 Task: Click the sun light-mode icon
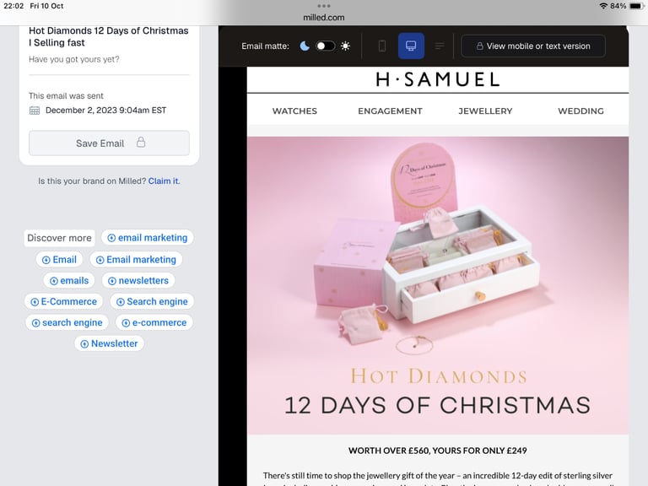pos(345,46)
